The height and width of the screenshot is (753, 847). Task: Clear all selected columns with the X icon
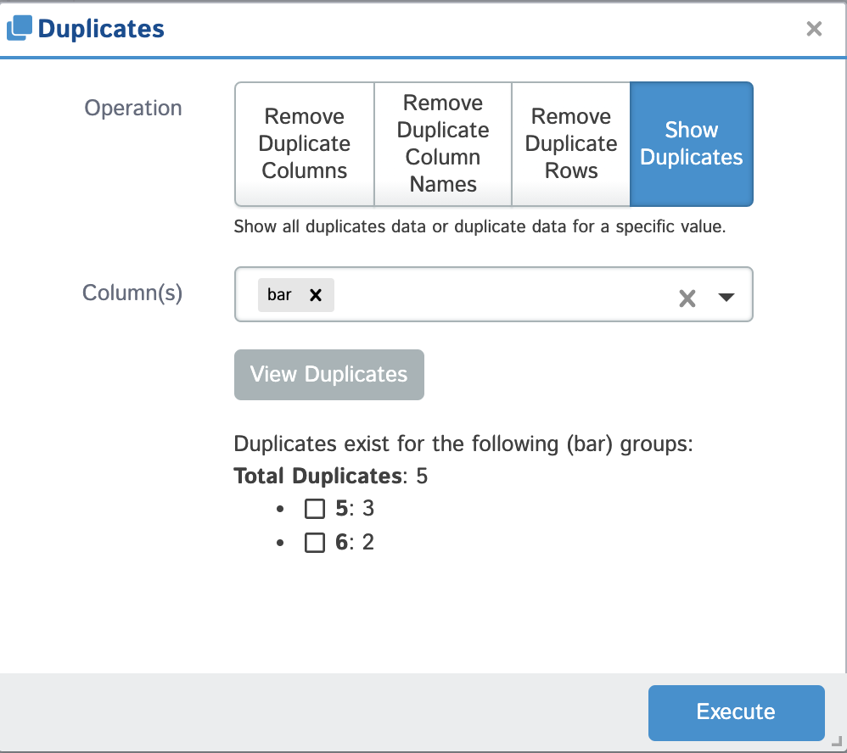[687, 298]
